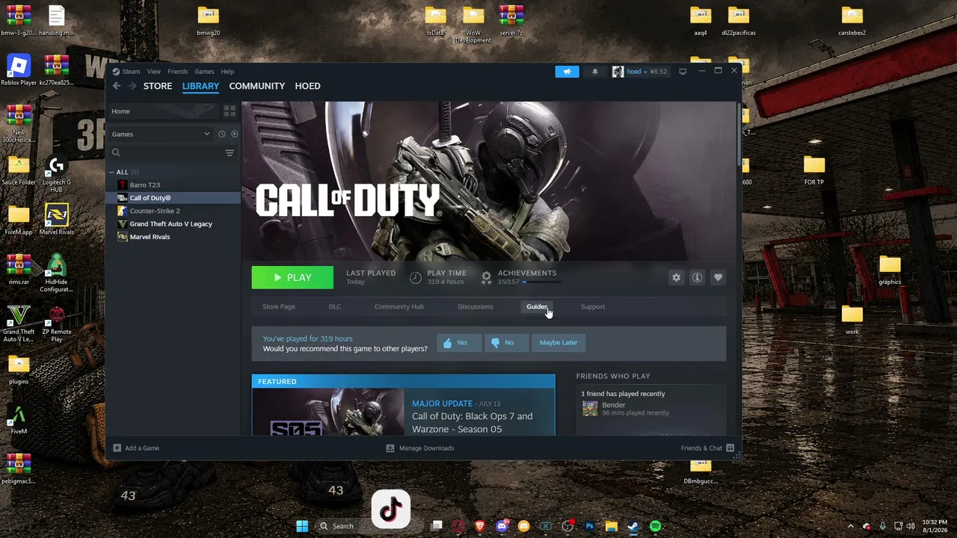The height and width of the screenshot is (538, 957).
Task: Select Barro T23 in the games list
Action: pos(145,185)
